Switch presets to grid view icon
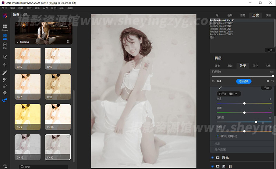The width and height of the screenshot is (276, 169). coord(68,42)
